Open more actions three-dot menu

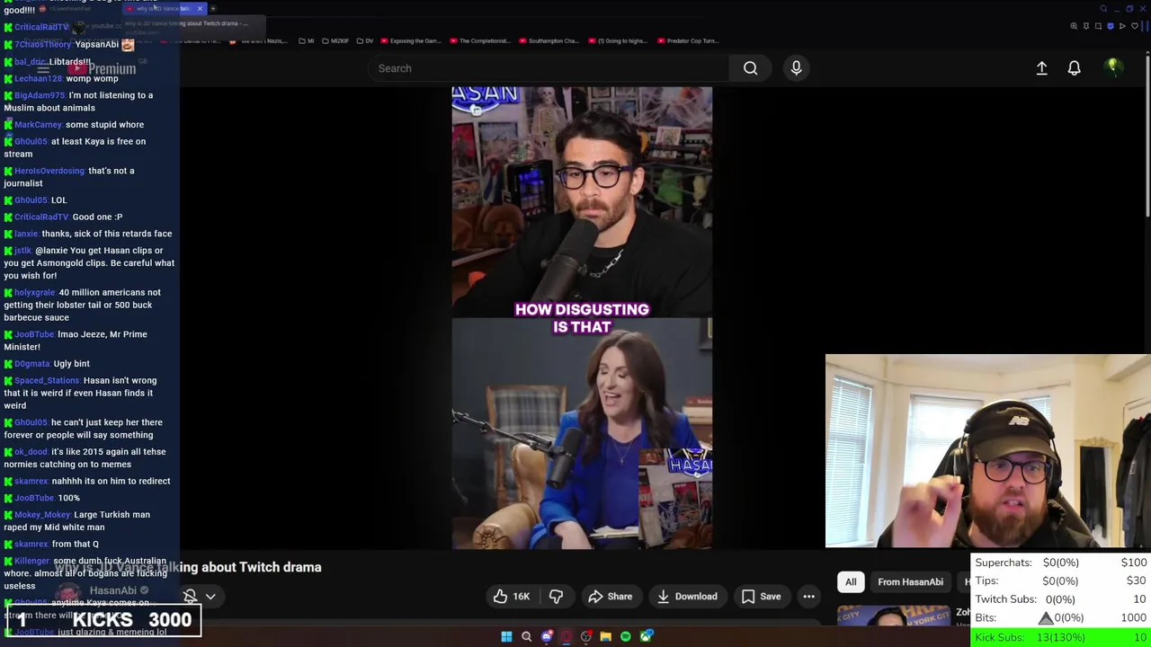pos(808,597)
